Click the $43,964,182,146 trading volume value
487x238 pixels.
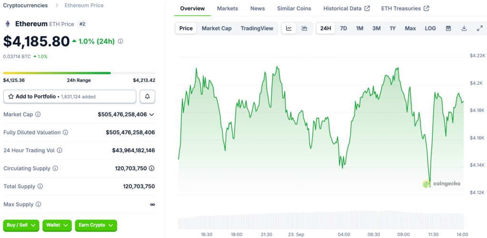click(134, 150)
